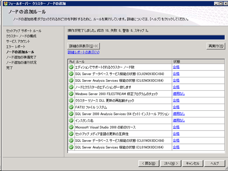This screenshot has height=171, width=228.
Task: Click check icon for ノードとクラスターのエディションが一致します
Action: 71,87
